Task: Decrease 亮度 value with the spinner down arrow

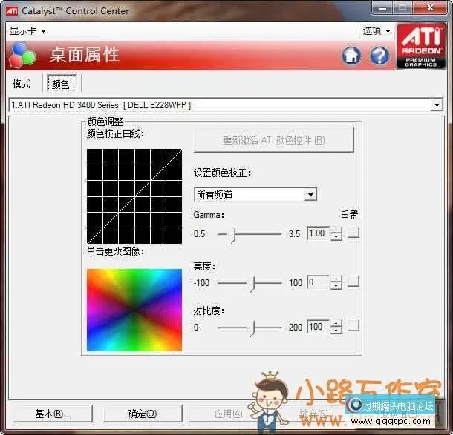Action: 336,286
